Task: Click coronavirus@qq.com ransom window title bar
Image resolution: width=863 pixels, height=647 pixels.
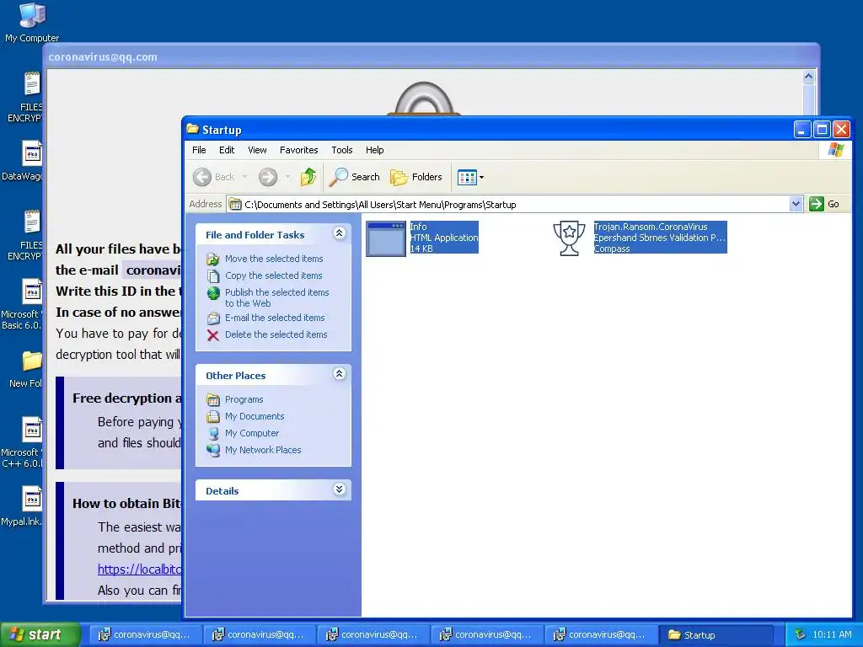Action: coord(432,56)
